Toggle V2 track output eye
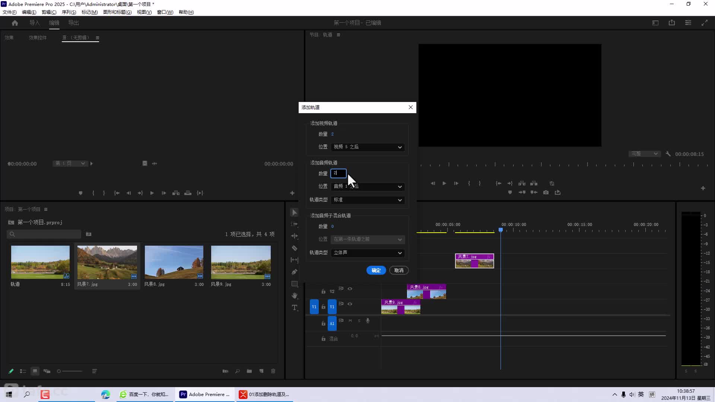This screenshot has height=402, width=715. (x=350, y=289)
